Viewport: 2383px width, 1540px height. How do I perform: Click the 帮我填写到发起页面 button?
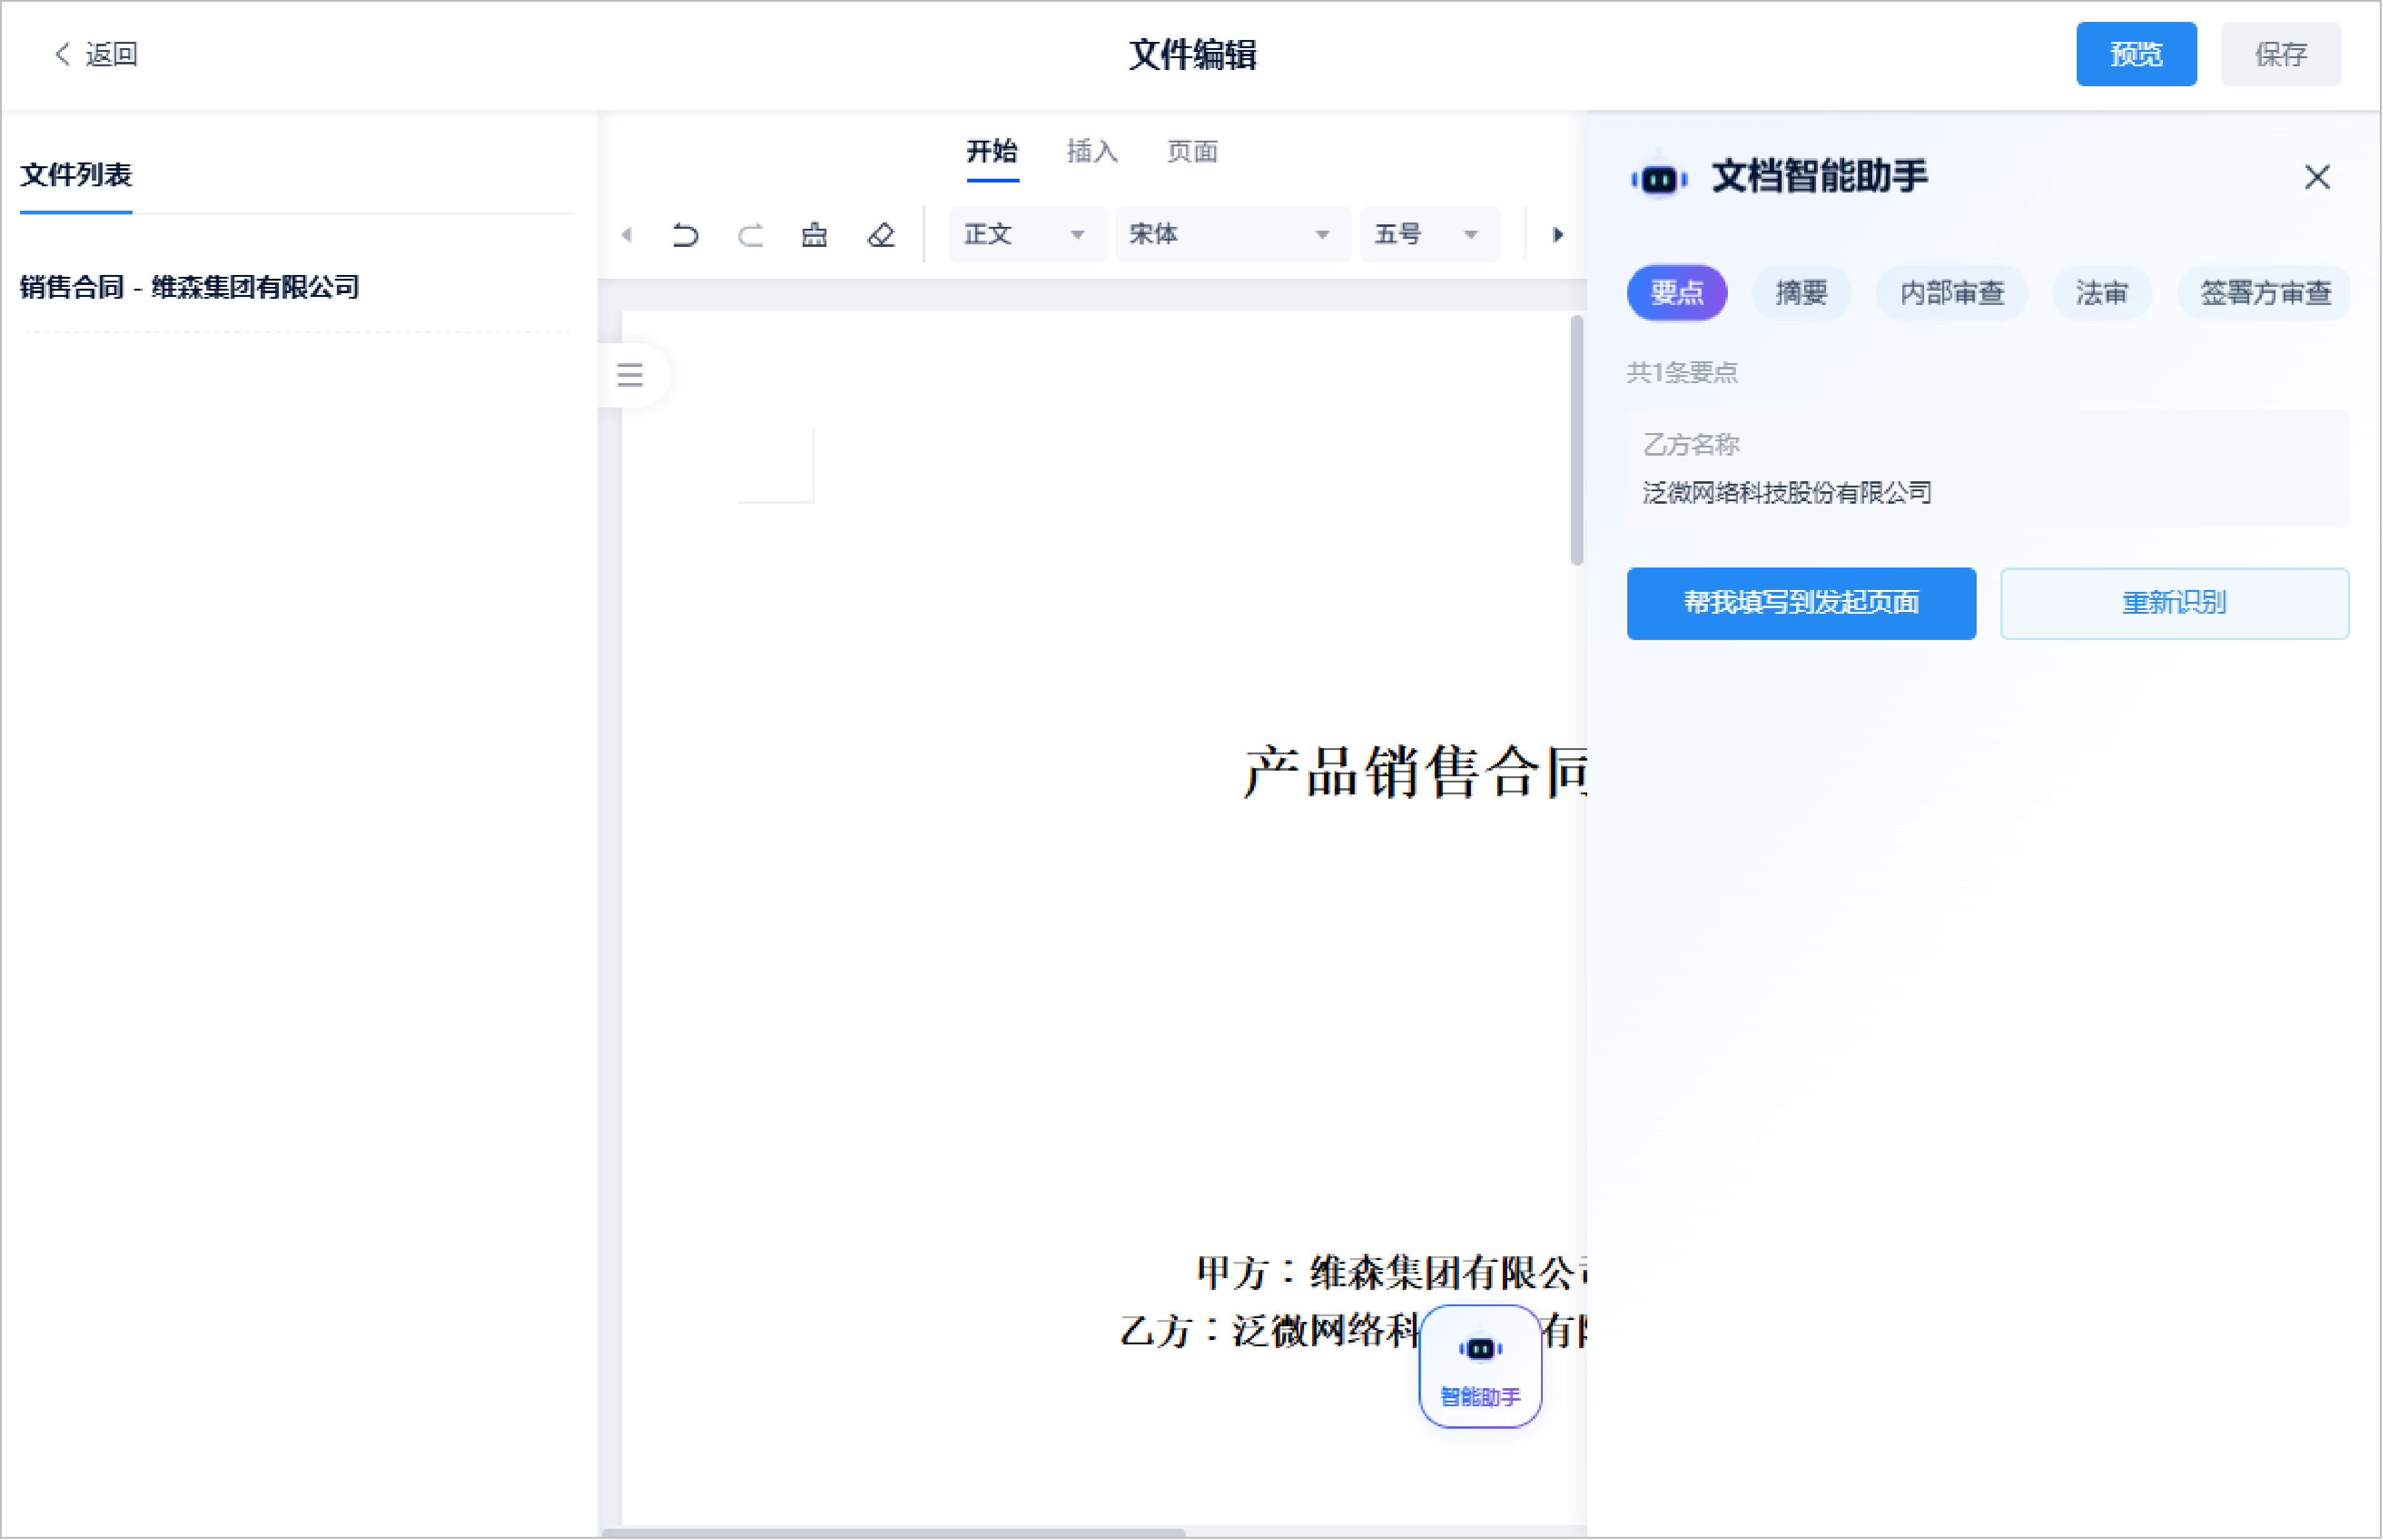1800,603
